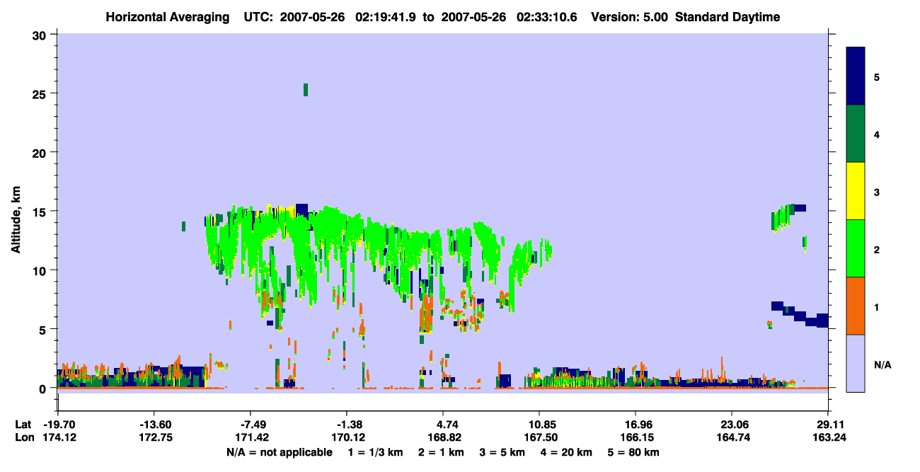Click the 'Lat' axis row label
This screenshot has height=472, width=920.
tap(23, 425)
